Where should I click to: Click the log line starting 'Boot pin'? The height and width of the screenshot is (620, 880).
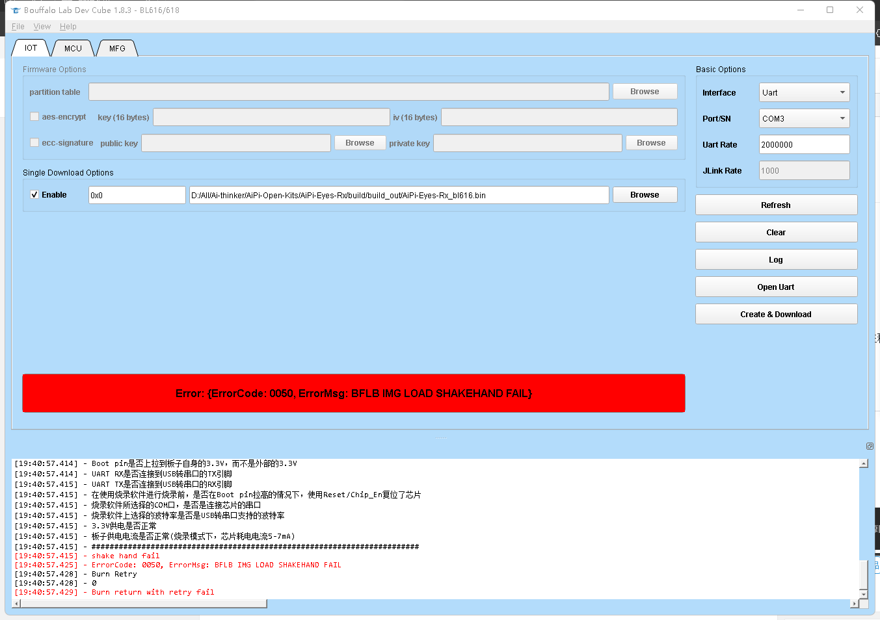(155, 463)
